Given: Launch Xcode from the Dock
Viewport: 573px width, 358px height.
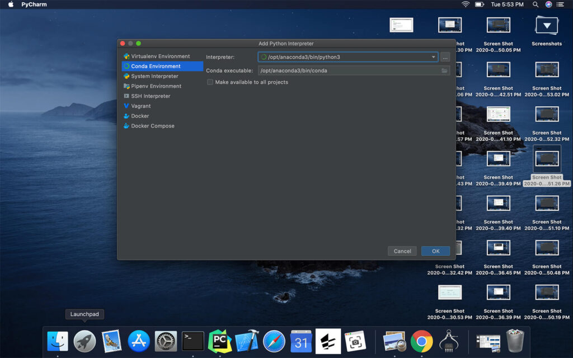Looking at the screenshot, I should click(x=247, y=342).
